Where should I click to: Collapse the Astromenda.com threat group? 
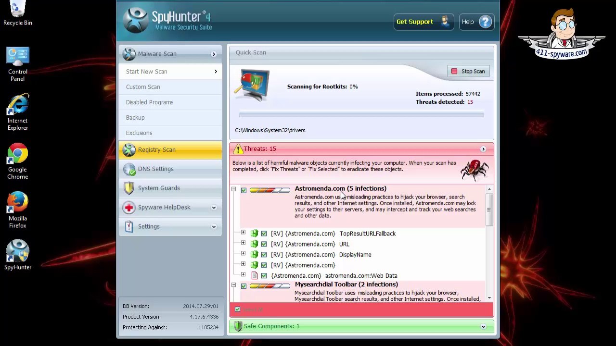(x=233, y=189)
